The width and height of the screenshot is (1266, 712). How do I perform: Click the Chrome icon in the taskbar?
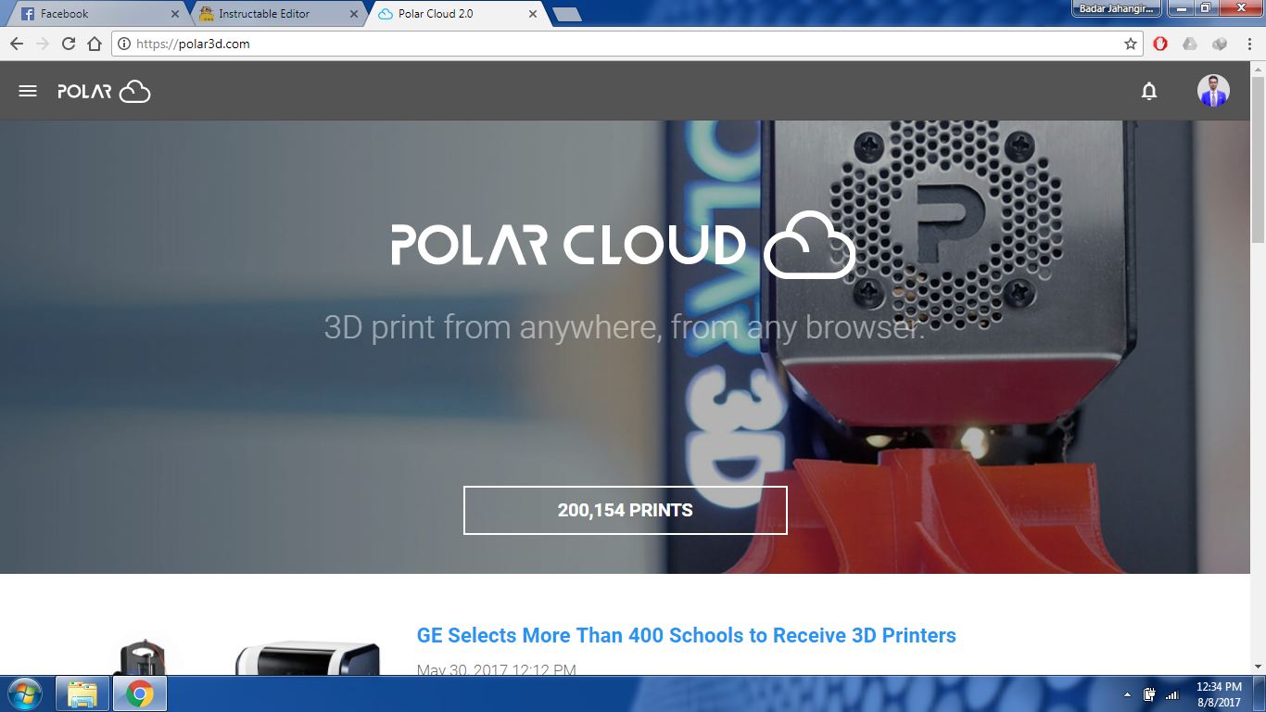click(x=140, y=693)
